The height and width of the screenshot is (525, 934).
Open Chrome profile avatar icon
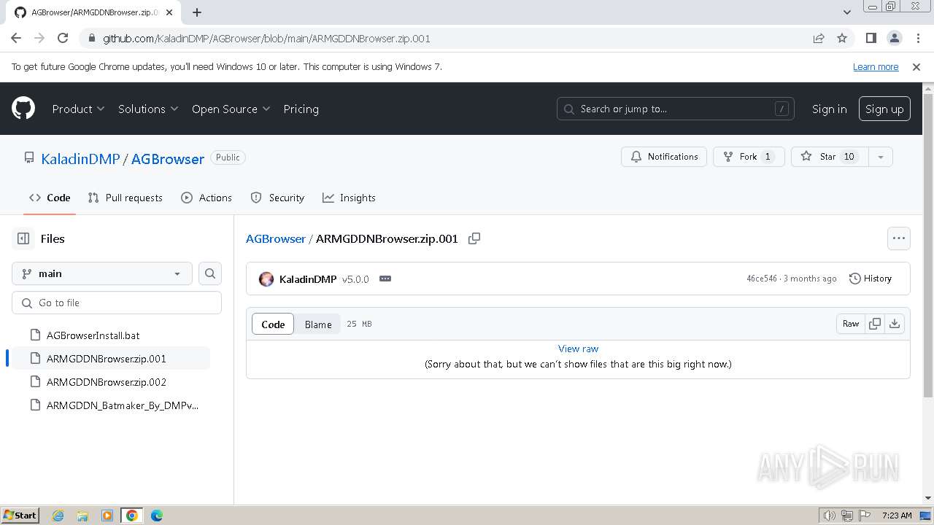click(x=895, y=39)
